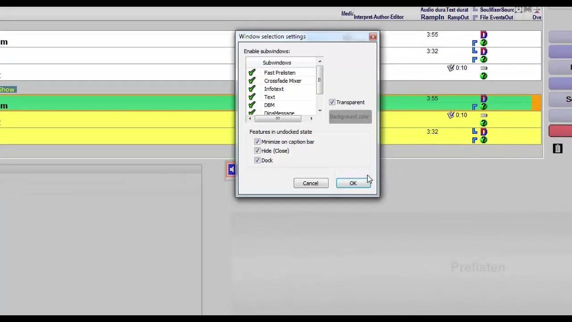Image resolution: width=572 pixels, height=322 pixels.
Task: Click the Subwindows list column header
Action: [277, 63]
